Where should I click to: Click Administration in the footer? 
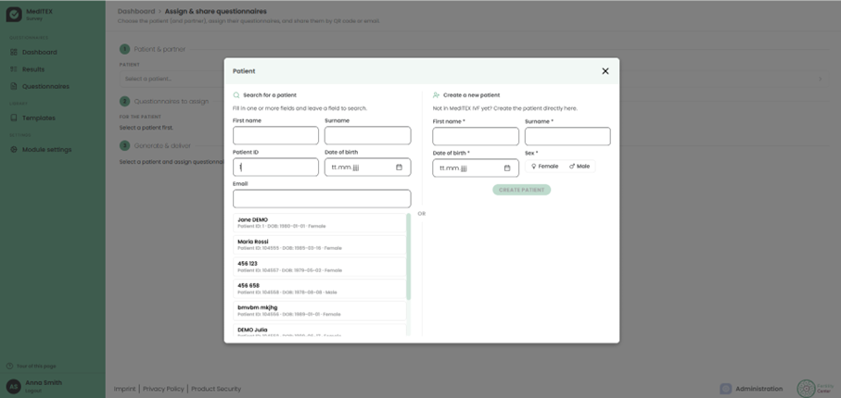(758, 389)
